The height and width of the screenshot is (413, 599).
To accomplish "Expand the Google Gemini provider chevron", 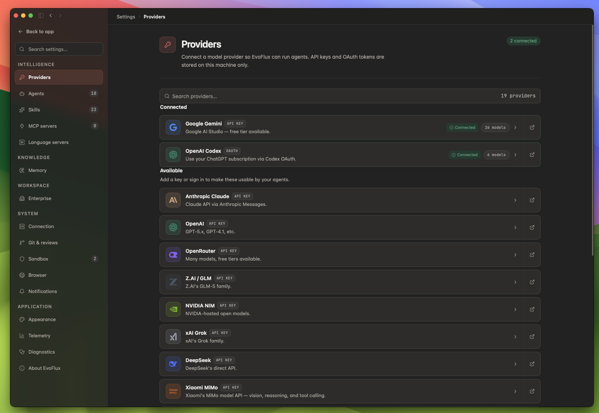I will click(515, 127).
